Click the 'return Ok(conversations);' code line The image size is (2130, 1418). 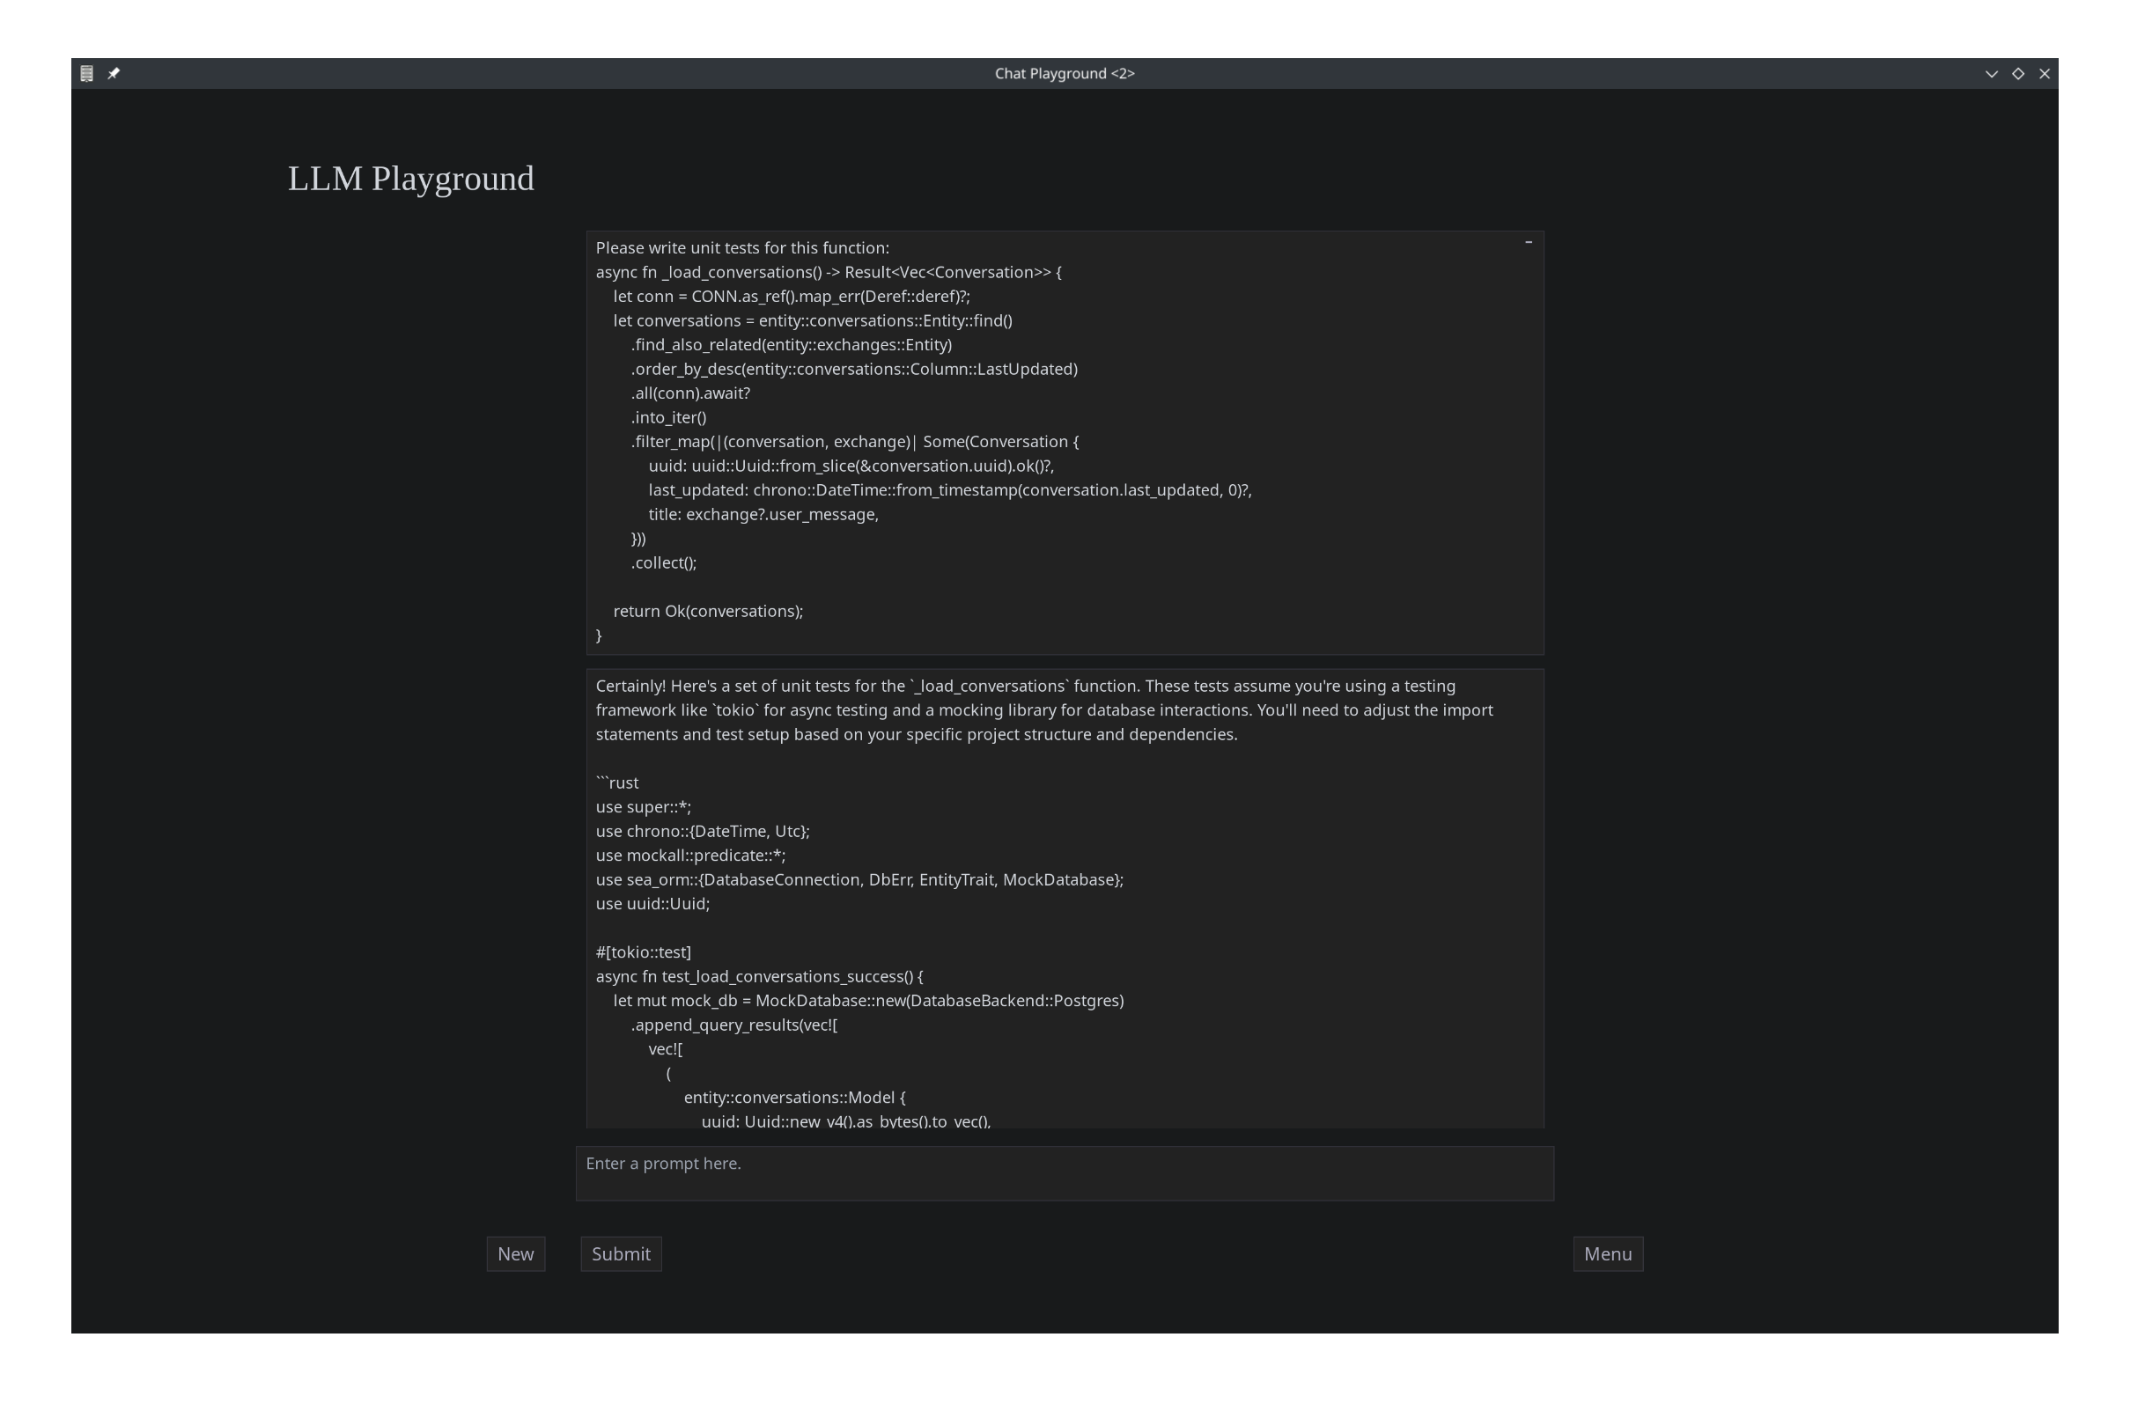(707, 612)
